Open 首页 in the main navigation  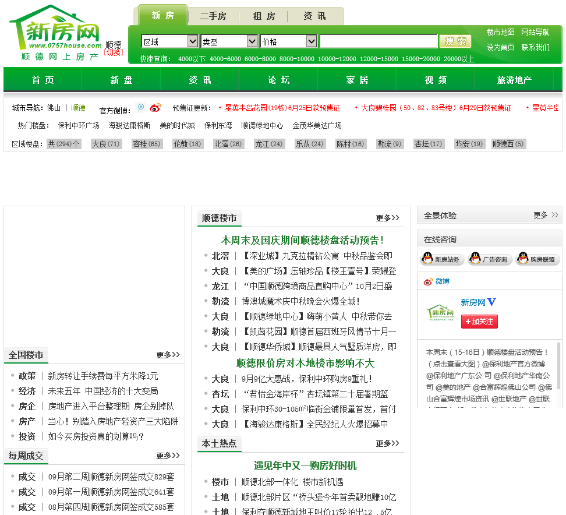click(x=43, y=80)
